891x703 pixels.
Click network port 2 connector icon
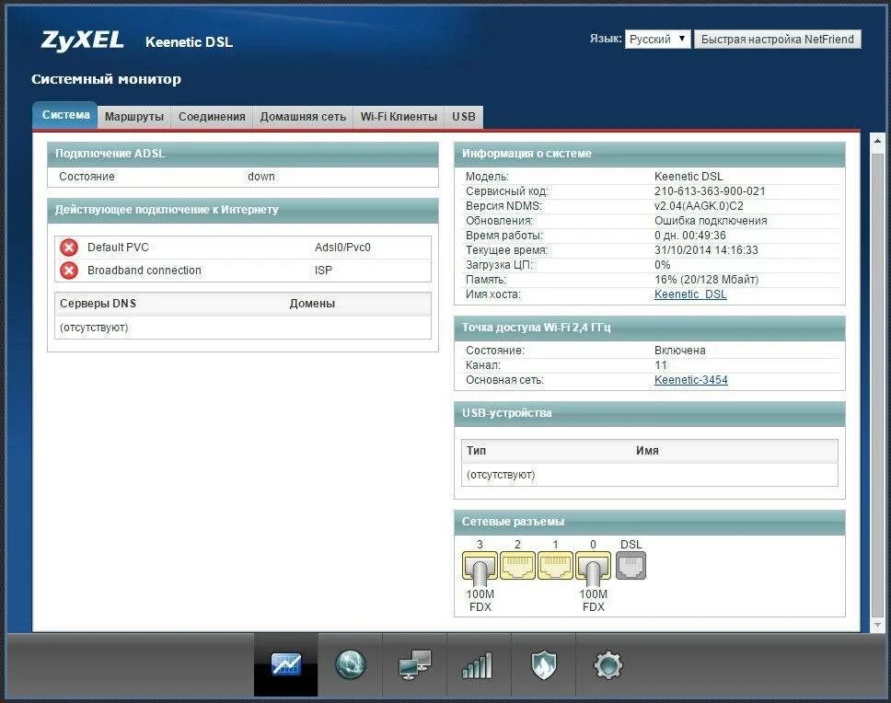[517, 565]
